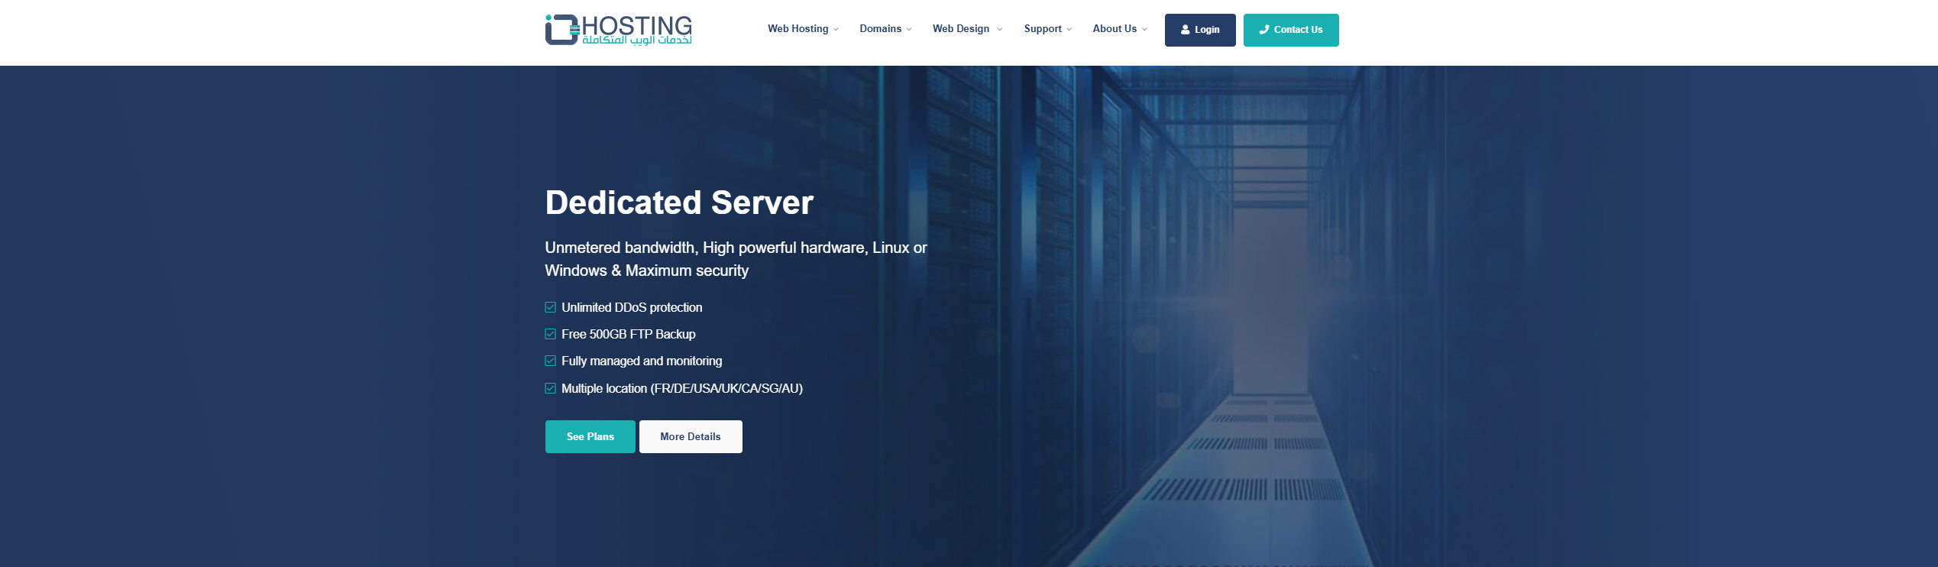The width and height of the screenshot is (1938, 567).
Task: Click the Login button label
Action: point(1207,30)
